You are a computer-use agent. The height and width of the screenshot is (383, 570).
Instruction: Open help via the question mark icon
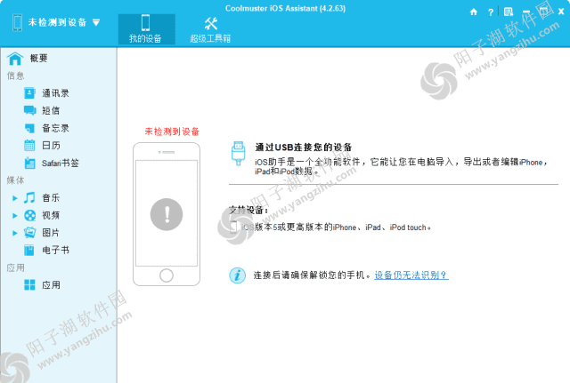pos(491,12)
